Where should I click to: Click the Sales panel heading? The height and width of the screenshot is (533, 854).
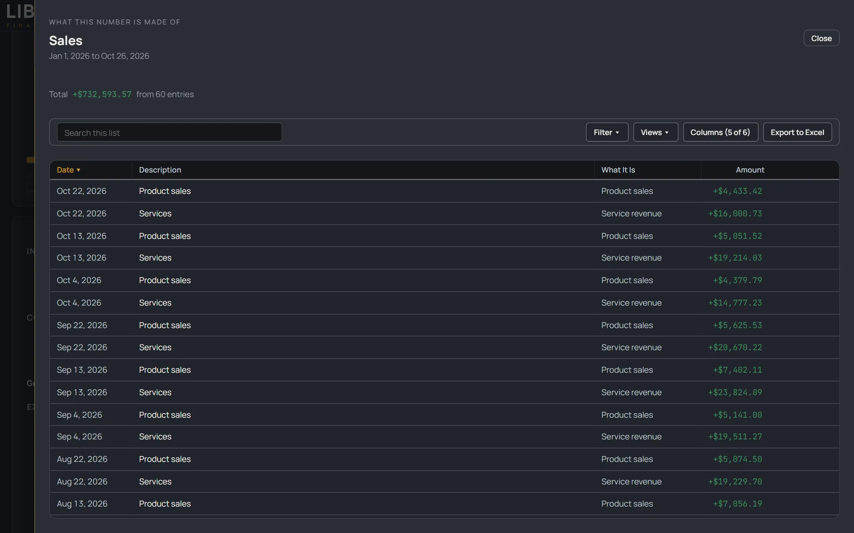[x=66, y=41]
